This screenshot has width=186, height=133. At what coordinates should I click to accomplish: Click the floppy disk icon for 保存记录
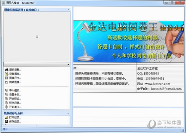pos(6,121)
